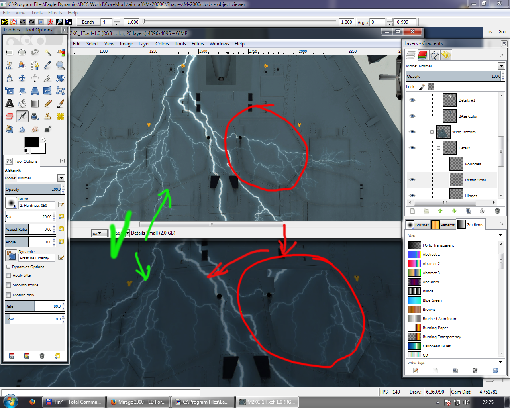Open the layer Mode dropdown
The image size is (510, 408).
click(x=501, y=66)
